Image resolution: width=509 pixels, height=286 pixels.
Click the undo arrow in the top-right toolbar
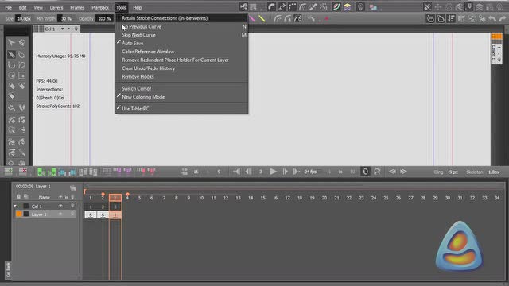(x=492, y=19)
